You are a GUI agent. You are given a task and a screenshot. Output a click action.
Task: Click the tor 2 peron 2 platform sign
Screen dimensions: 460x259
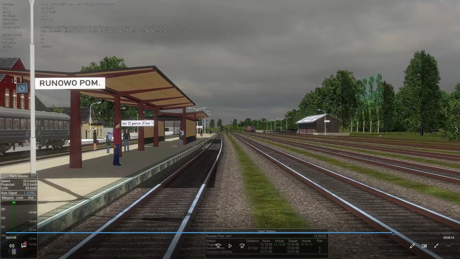tap(137, 123)
